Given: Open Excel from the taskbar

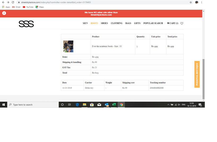Looking at the screenshot, I should pyautogui.click(x=114, y=105).
